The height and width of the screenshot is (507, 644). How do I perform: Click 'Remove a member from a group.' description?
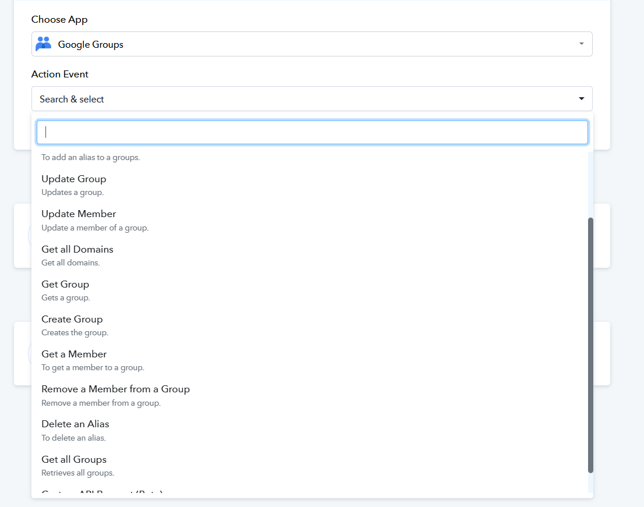[101, 403]
